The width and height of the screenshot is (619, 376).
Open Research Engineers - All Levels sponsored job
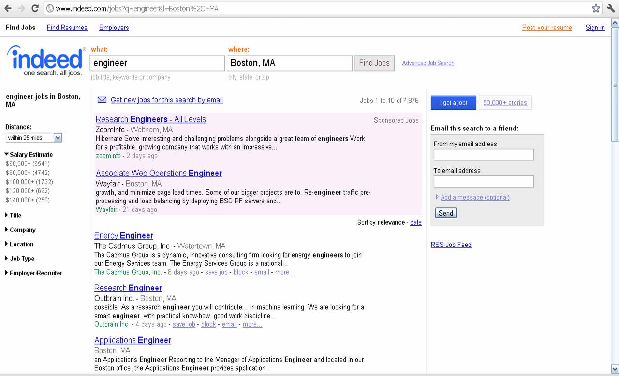(151, 119)
